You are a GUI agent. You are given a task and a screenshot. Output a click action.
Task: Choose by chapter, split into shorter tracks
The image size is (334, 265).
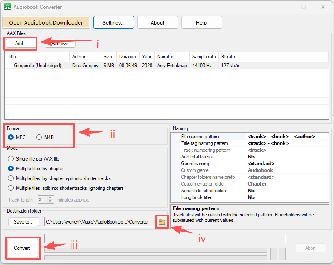pos(11,178)
